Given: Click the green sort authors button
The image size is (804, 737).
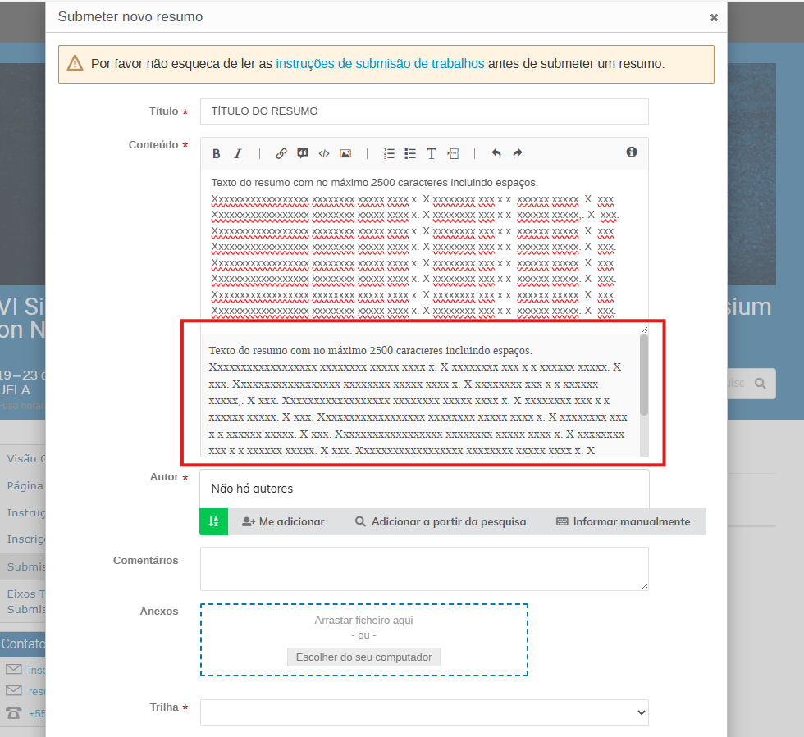Looking at the screenshot, I should tap(213, 521).
